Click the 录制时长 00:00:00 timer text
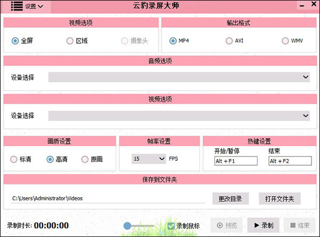The height and width of the screenshot is (237, 320). pos(38,226)
